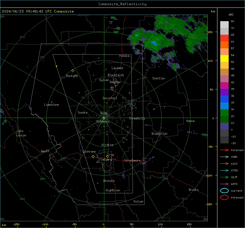Click the Lake Louise label
Viewport: 245px width, 228px height.
tap(21, 133)
